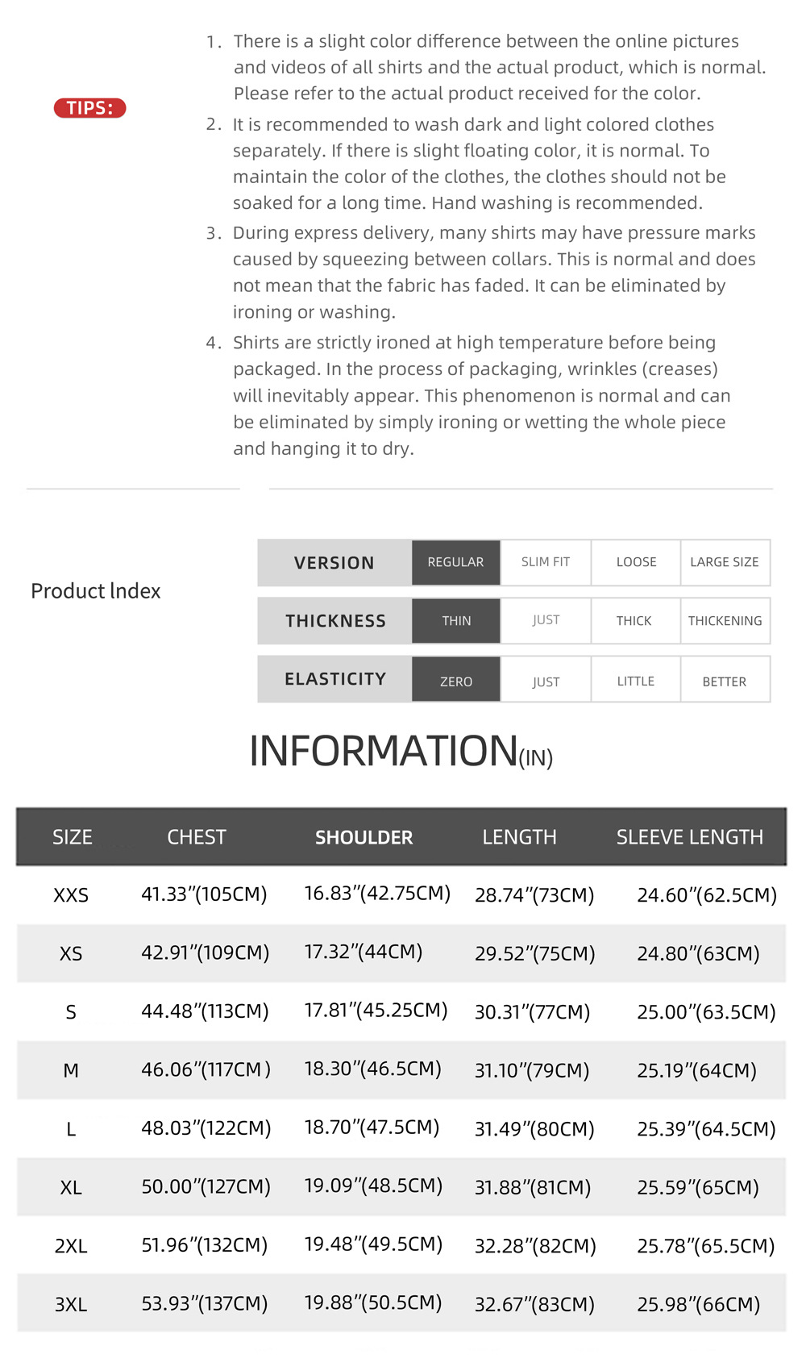806x1363 pixels.
Task: Choose the LARGE SIZE version cell
Action: click(725, 562)
